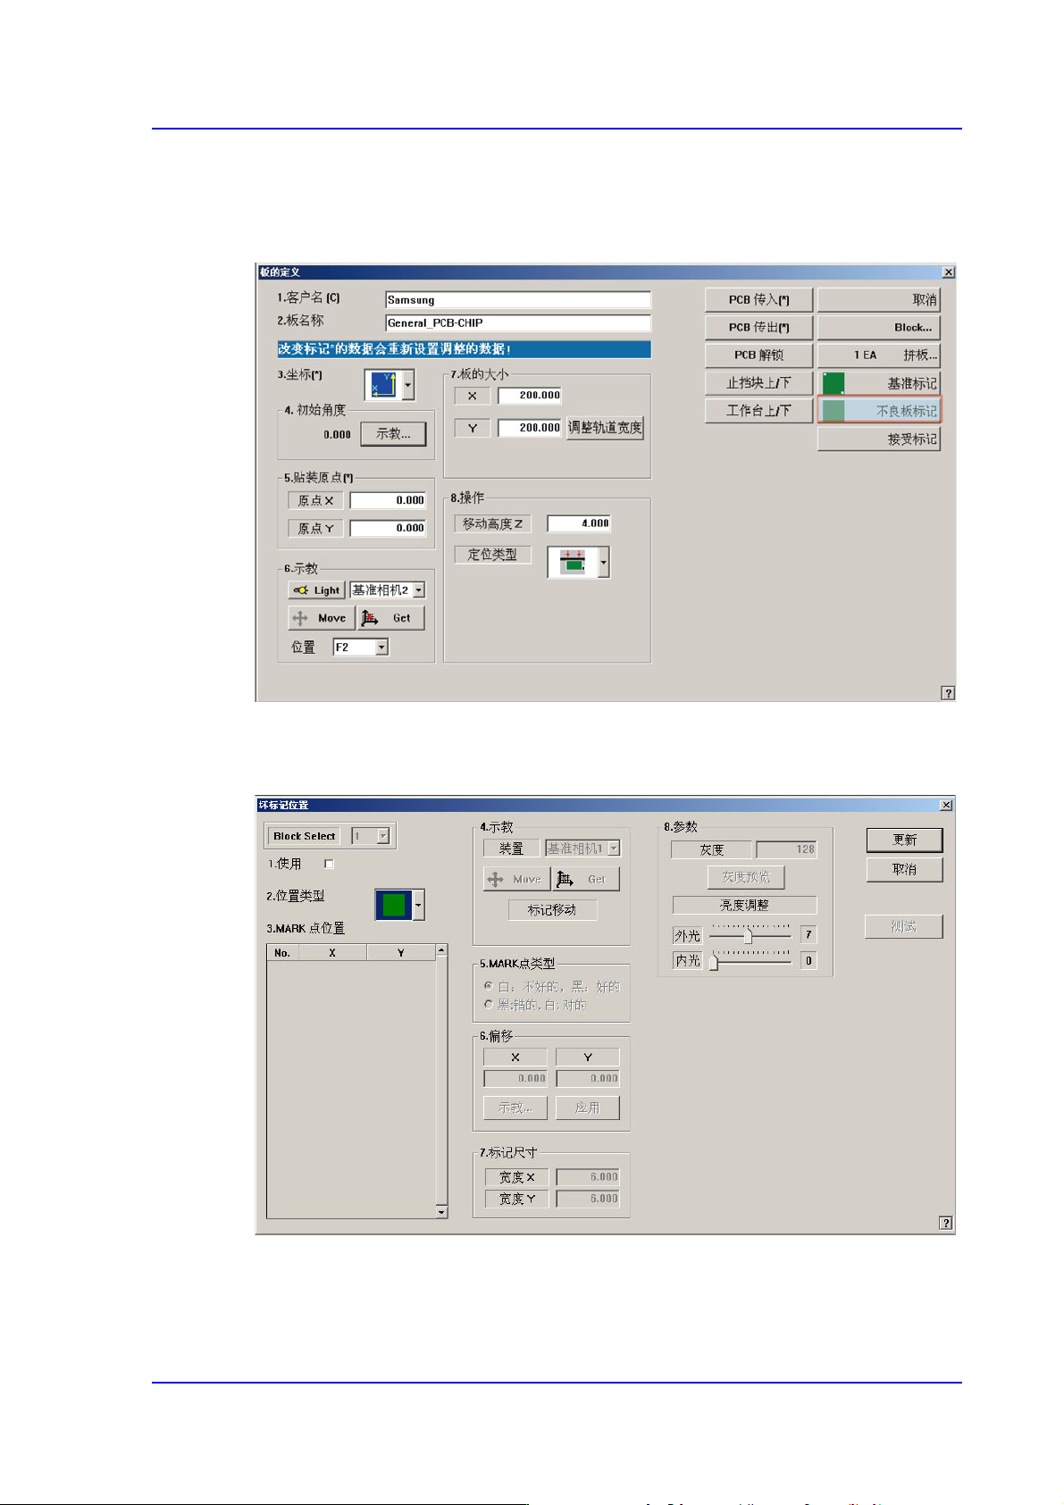Click the Get button in 坏标记位置 dialog
The image size is (1064, 1505).
586,879
